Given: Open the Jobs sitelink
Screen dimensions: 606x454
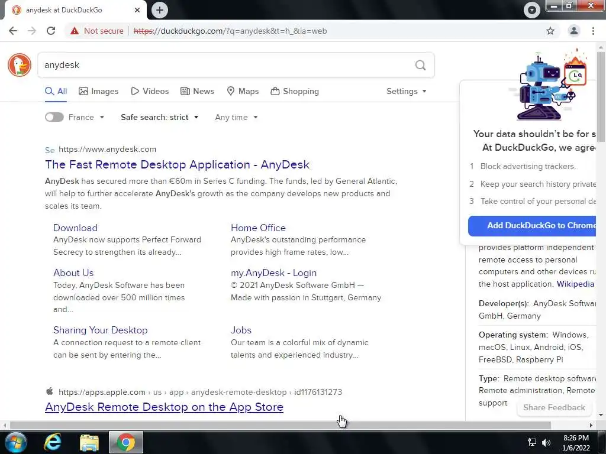Looking at the screenshot, I should [241, 330].
